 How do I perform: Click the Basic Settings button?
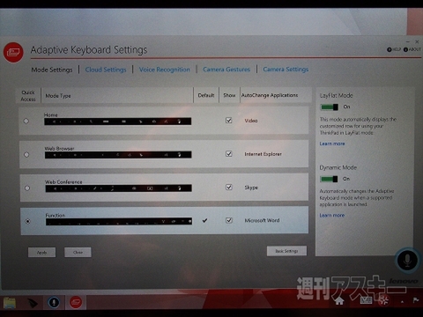coord(286,251)
